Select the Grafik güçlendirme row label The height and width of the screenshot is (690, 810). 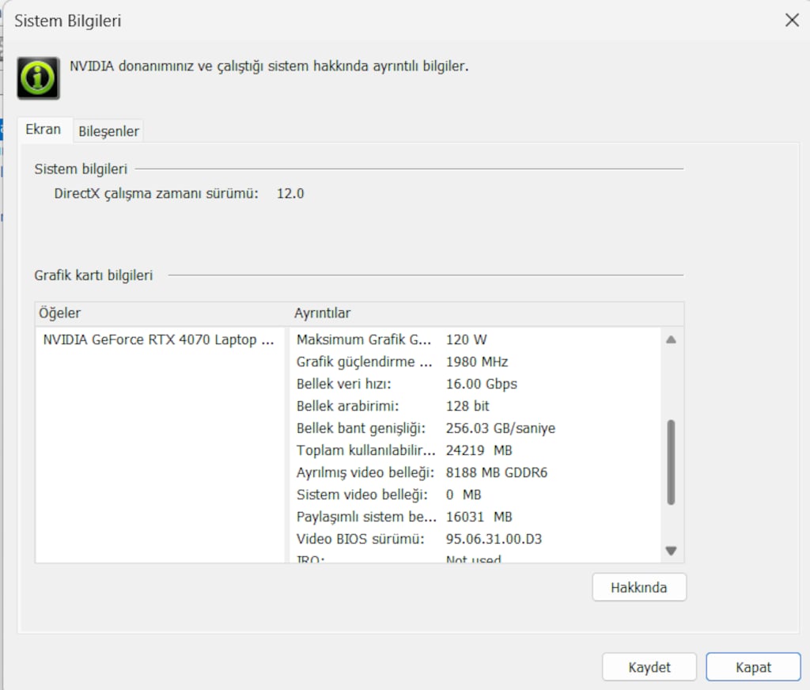(x=364, y=362)
